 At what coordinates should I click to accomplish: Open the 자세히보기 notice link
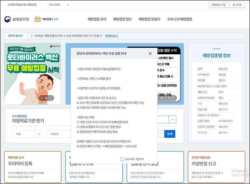click(x=111, y=36)
